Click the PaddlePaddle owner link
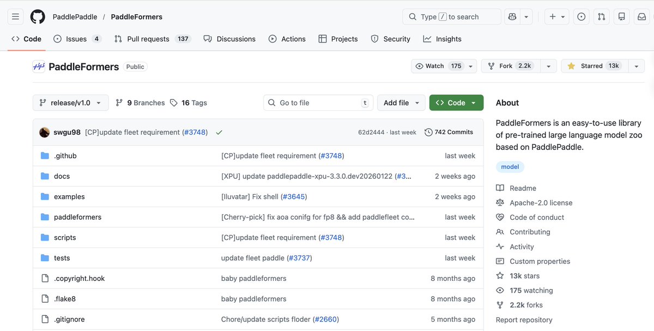The image size is (654, 331). tap(75, 17)
